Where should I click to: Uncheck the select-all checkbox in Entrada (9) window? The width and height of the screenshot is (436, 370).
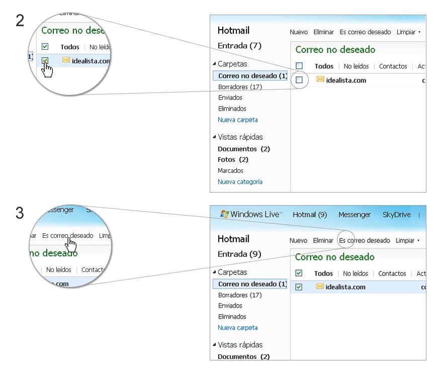[299, 273]
